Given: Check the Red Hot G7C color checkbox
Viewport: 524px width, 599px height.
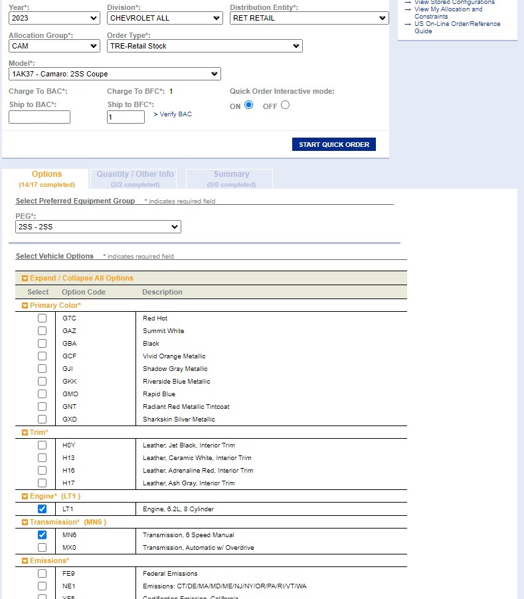Looking at the screenshot, I should (43, 318).
